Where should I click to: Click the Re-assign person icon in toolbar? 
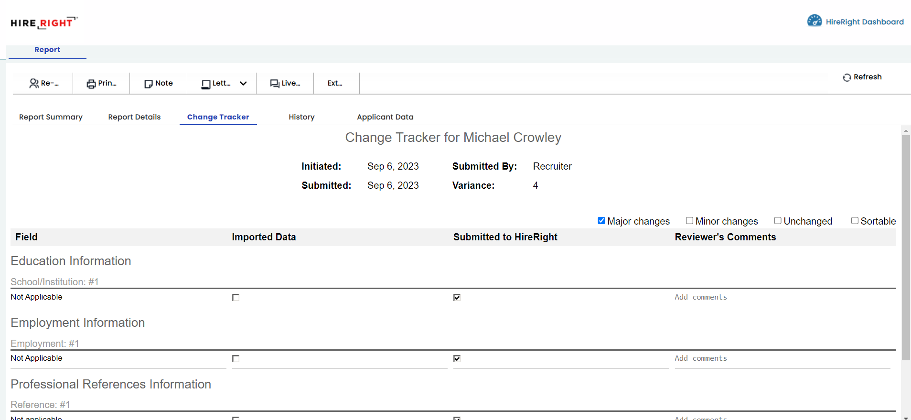[34, 84]
